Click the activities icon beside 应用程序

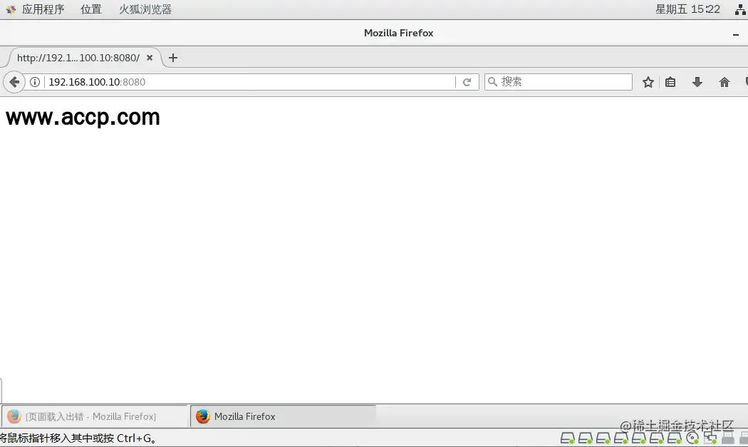click(x=11, y=9)
